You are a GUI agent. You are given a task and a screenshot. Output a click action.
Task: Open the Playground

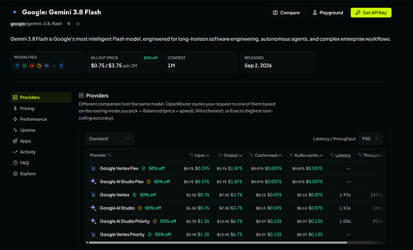click(x=327, y=13)
